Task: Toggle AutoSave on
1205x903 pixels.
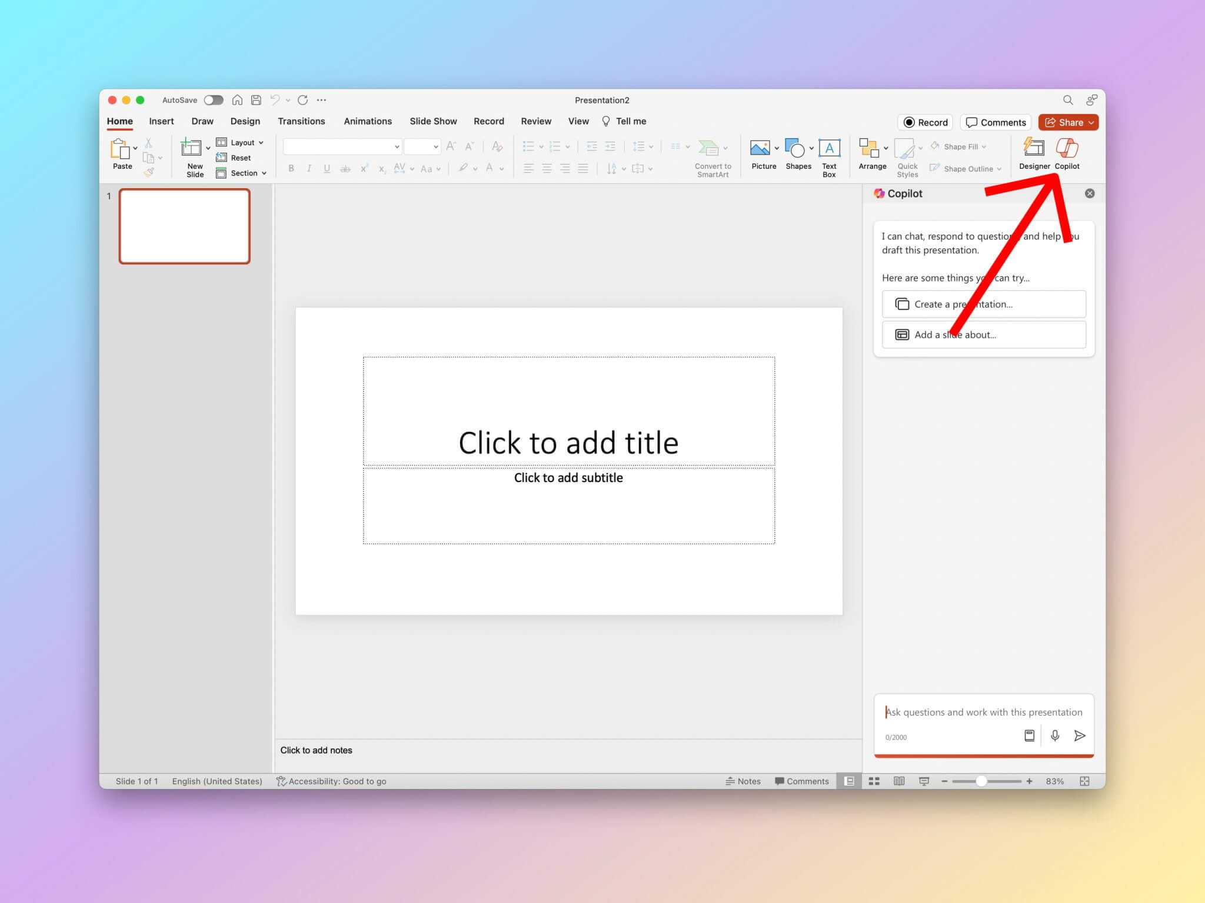Action: point(213,100)
